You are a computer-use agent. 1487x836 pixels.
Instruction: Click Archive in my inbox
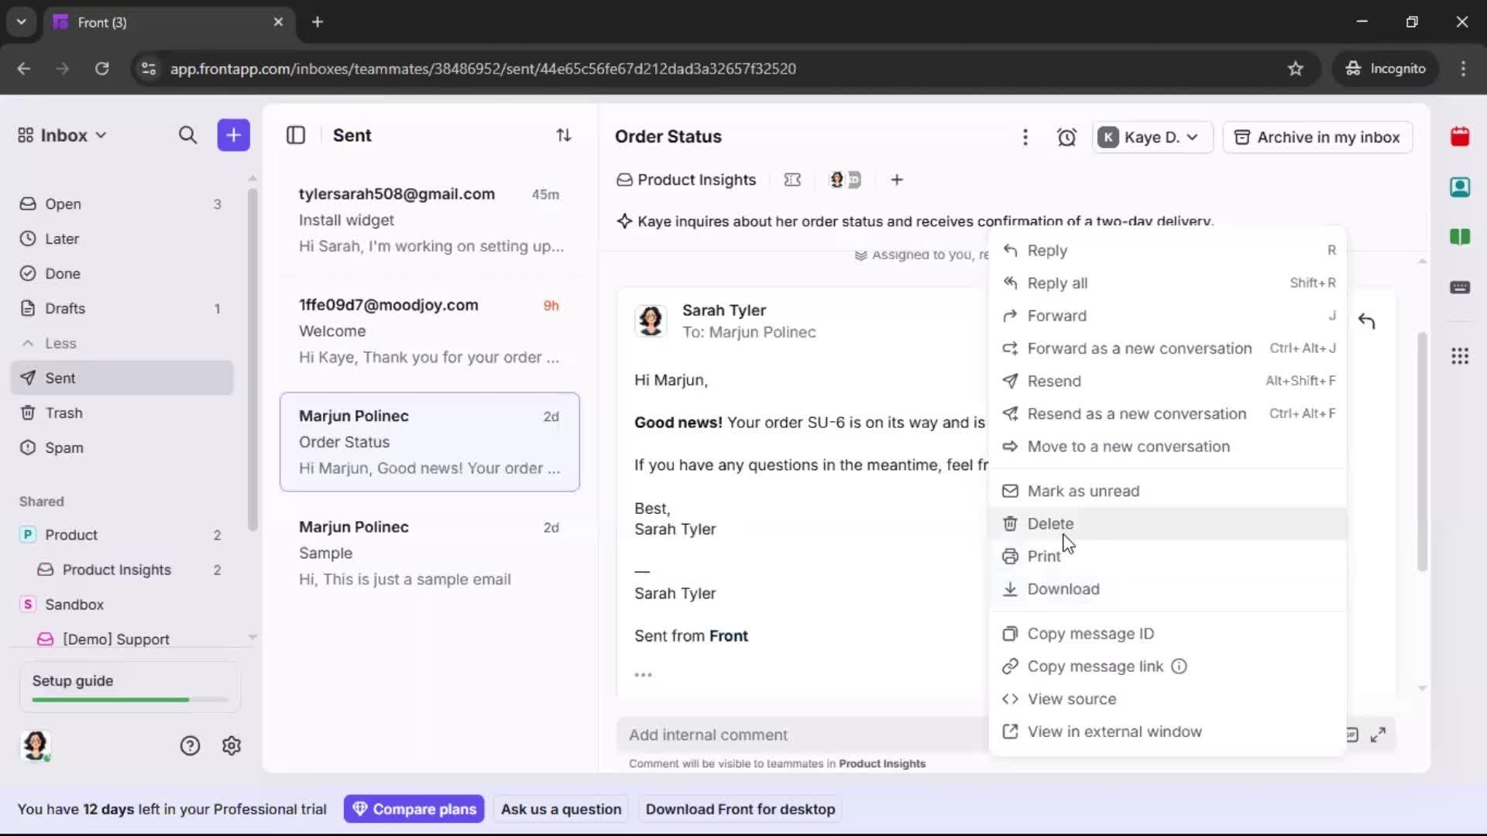pyautogui.click(x=1317, y=137)
